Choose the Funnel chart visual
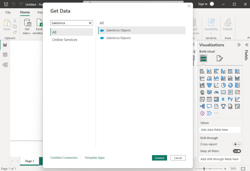Viewport: 250px width, 171px height. 209,85
